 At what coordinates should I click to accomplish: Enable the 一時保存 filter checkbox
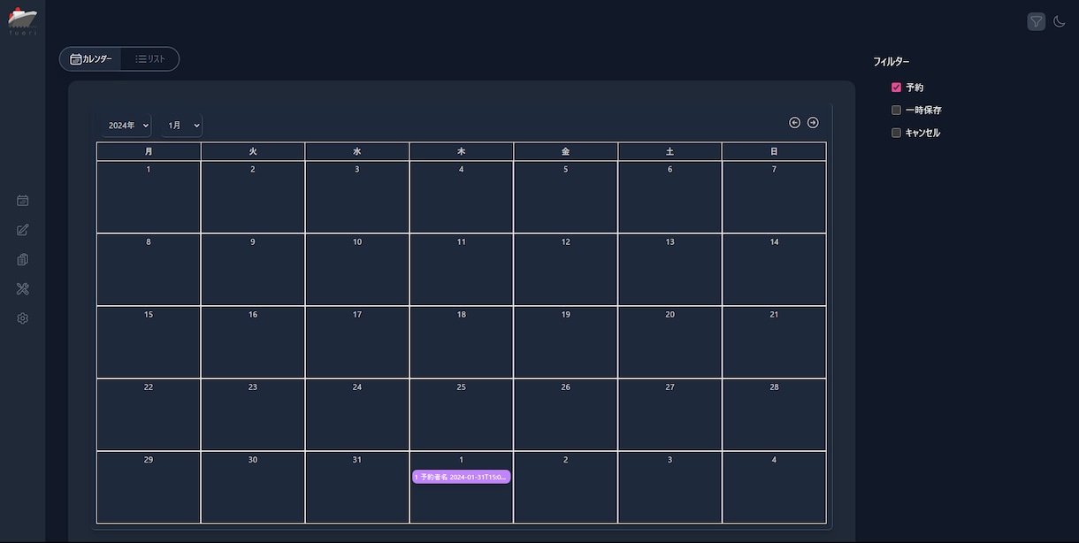896,111
